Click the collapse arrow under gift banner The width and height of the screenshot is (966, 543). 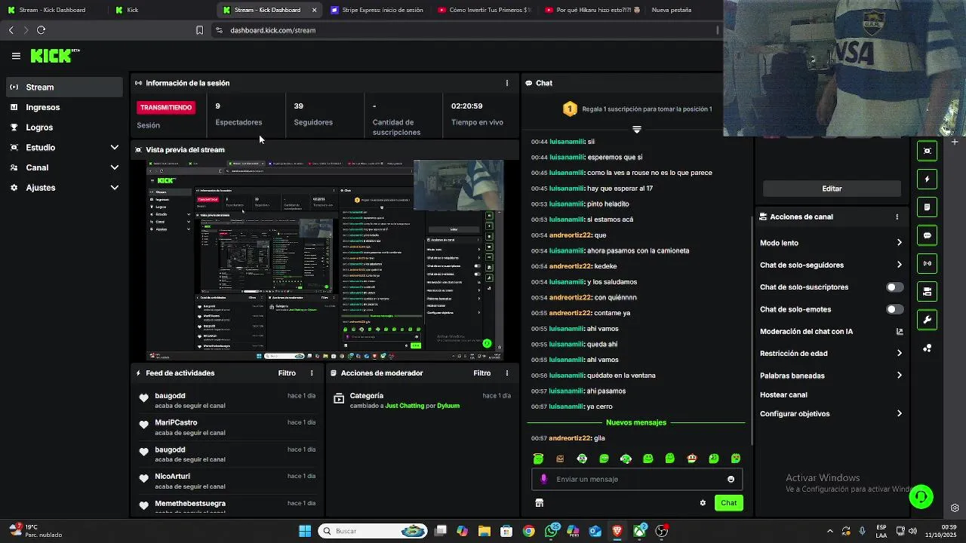tap(637, 130)
